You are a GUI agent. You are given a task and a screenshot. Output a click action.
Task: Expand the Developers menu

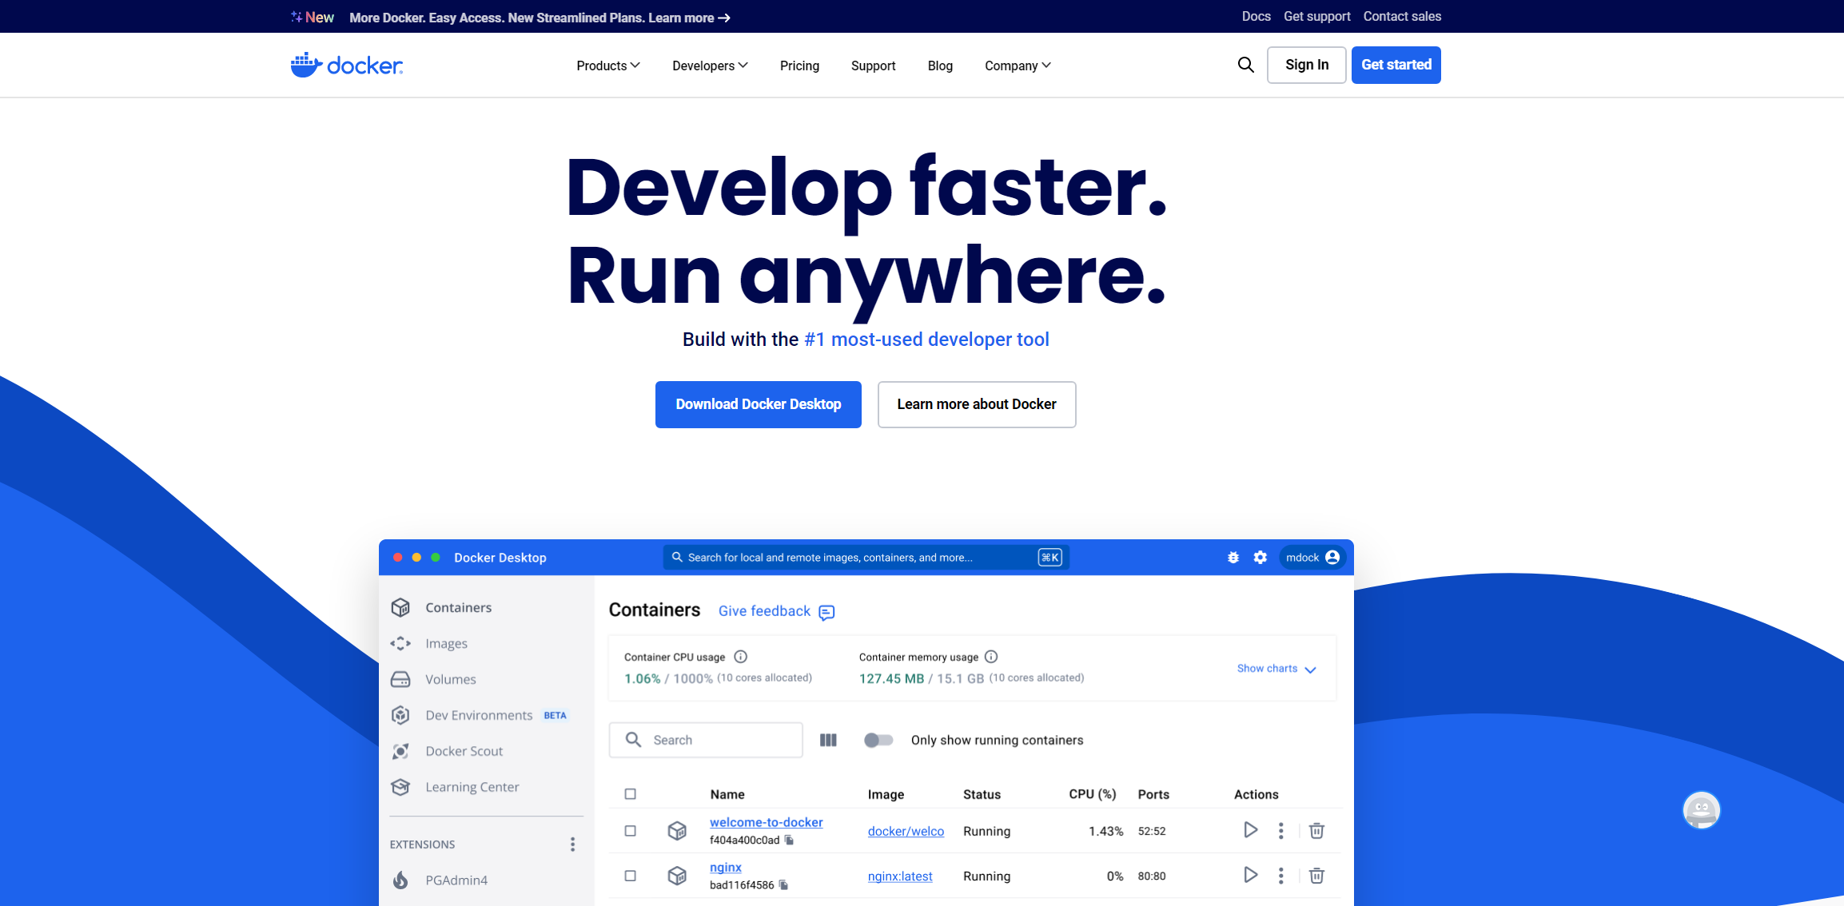pos(710,66)
